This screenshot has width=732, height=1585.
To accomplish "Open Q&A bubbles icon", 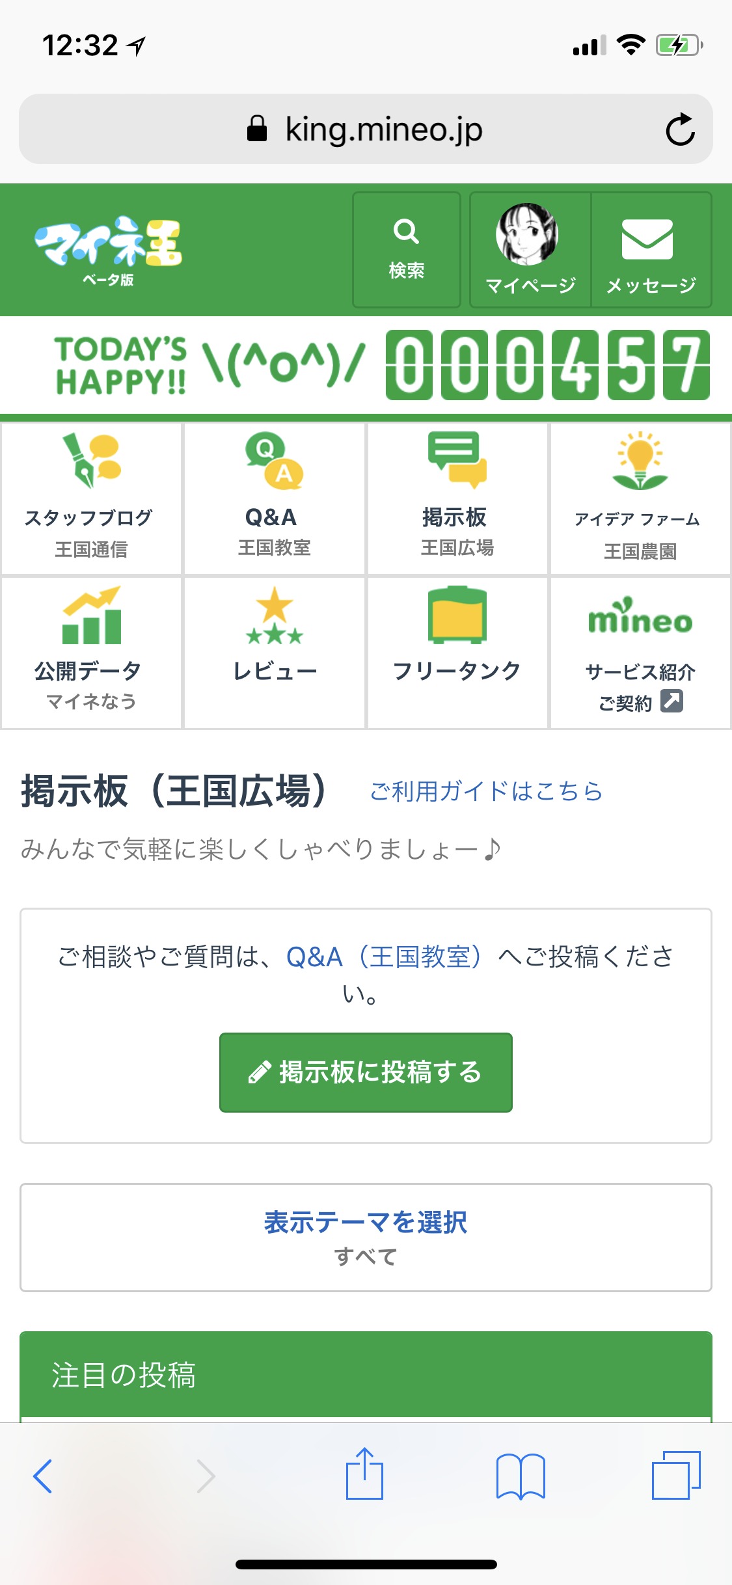I will [274, 461].
